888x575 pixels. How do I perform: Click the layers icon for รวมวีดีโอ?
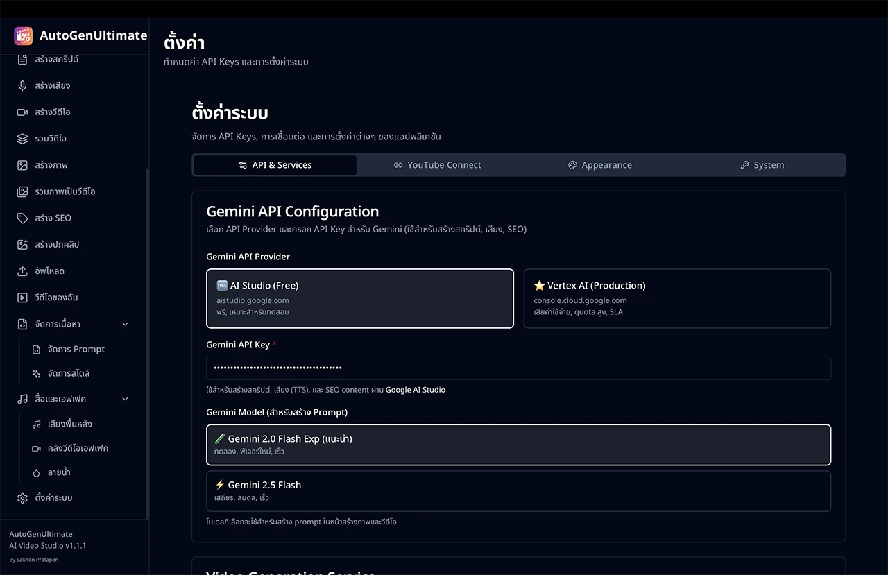coord(22,139)
